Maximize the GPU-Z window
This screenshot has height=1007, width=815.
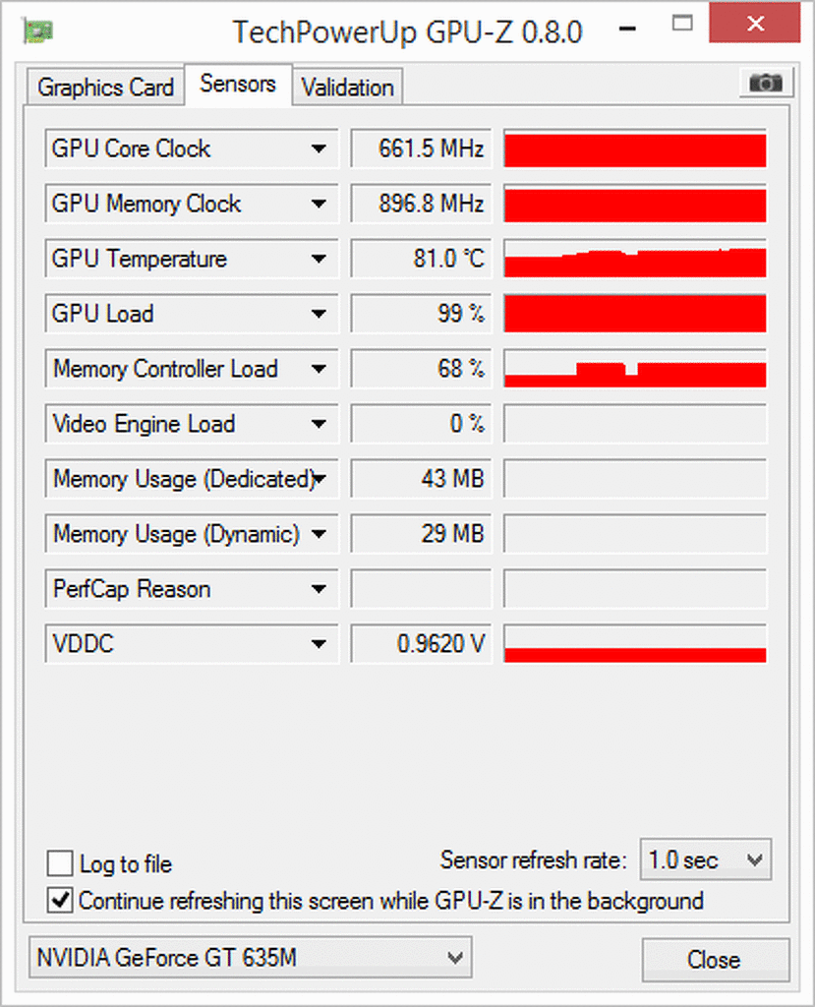[684, 25]
